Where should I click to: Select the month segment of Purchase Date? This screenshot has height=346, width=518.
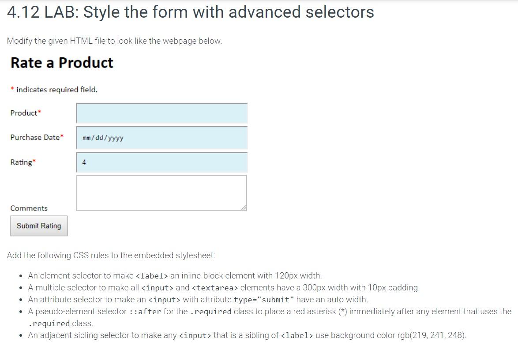(86, 137)
